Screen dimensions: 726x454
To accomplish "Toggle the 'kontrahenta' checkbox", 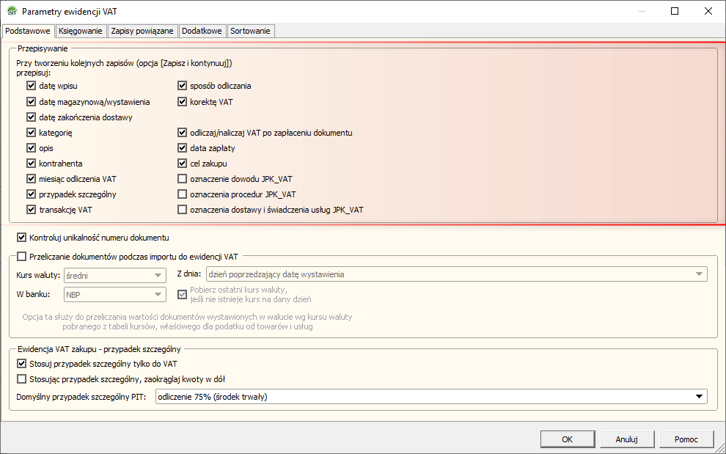I will pyautogui.click(x=32, y=164).
